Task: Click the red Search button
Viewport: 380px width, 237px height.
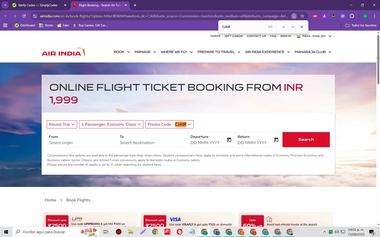Action: [306, 140]
